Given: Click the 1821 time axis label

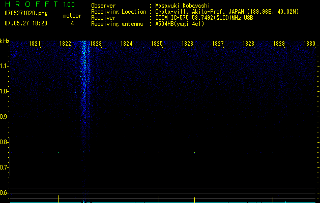Looking at the screenshot, I should coord(35,44).
